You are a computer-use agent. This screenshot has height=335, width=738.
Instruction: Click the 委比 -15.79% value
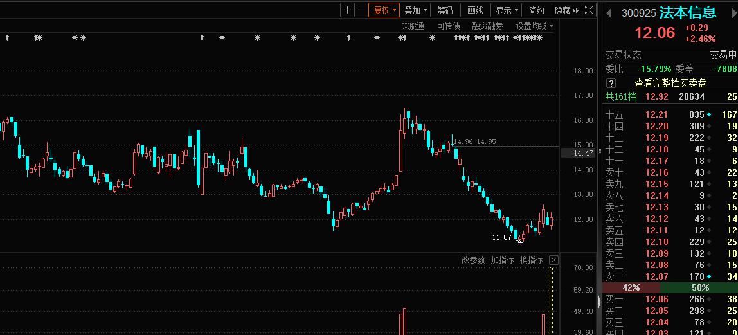pyautogui.click(x=654, y=69)
